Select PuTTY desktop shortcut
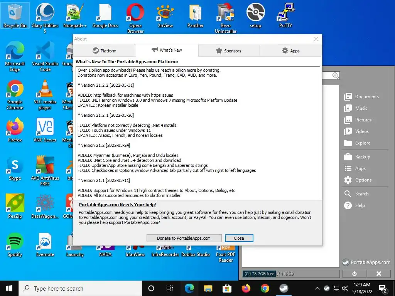The width and height of the screenshot is (395, 296). [x=285, y=15]
